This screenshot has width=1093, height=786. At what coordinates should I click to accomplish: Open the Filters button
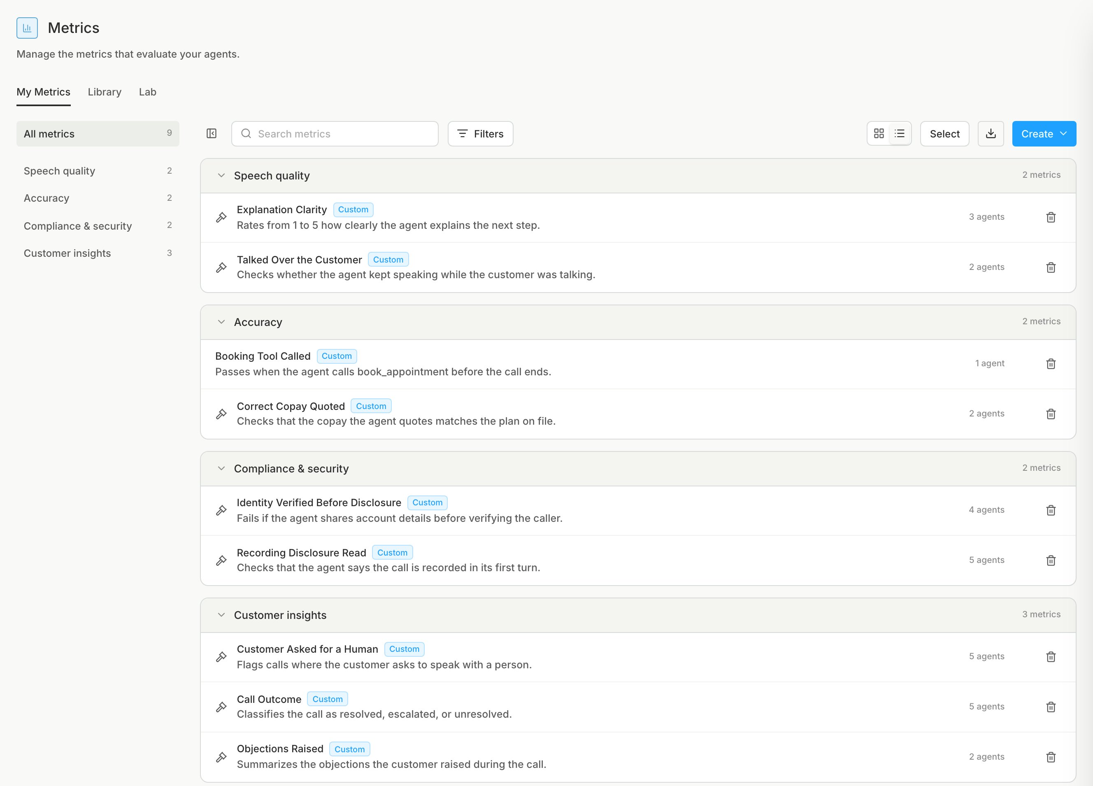[480, 133]
